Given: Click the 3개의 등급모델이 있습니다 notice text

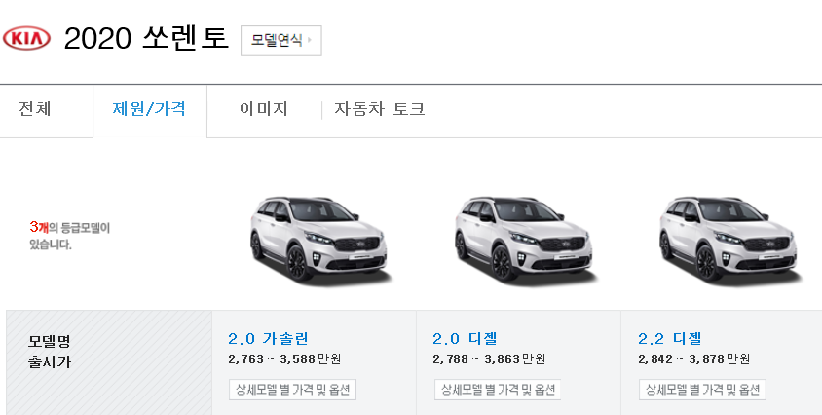Looking at the screenshot, I should click(x=70, y=236).
